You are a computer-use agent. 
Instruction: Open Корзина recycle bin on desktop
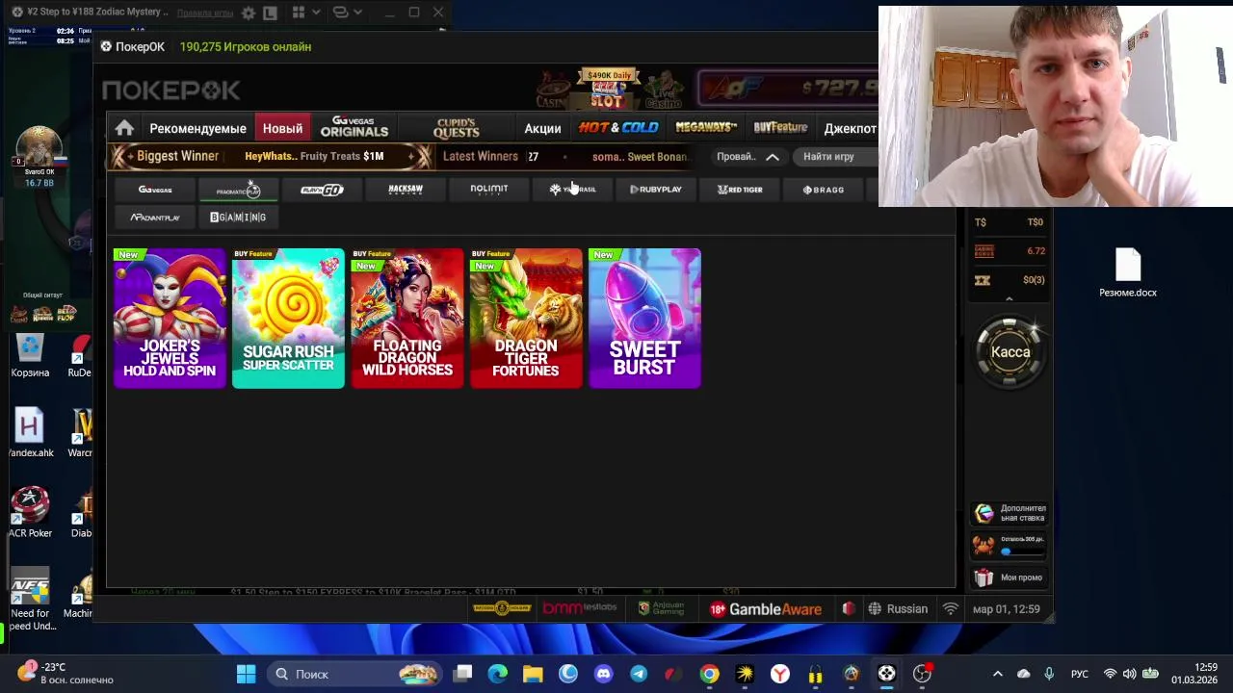[x=30, y=355]
